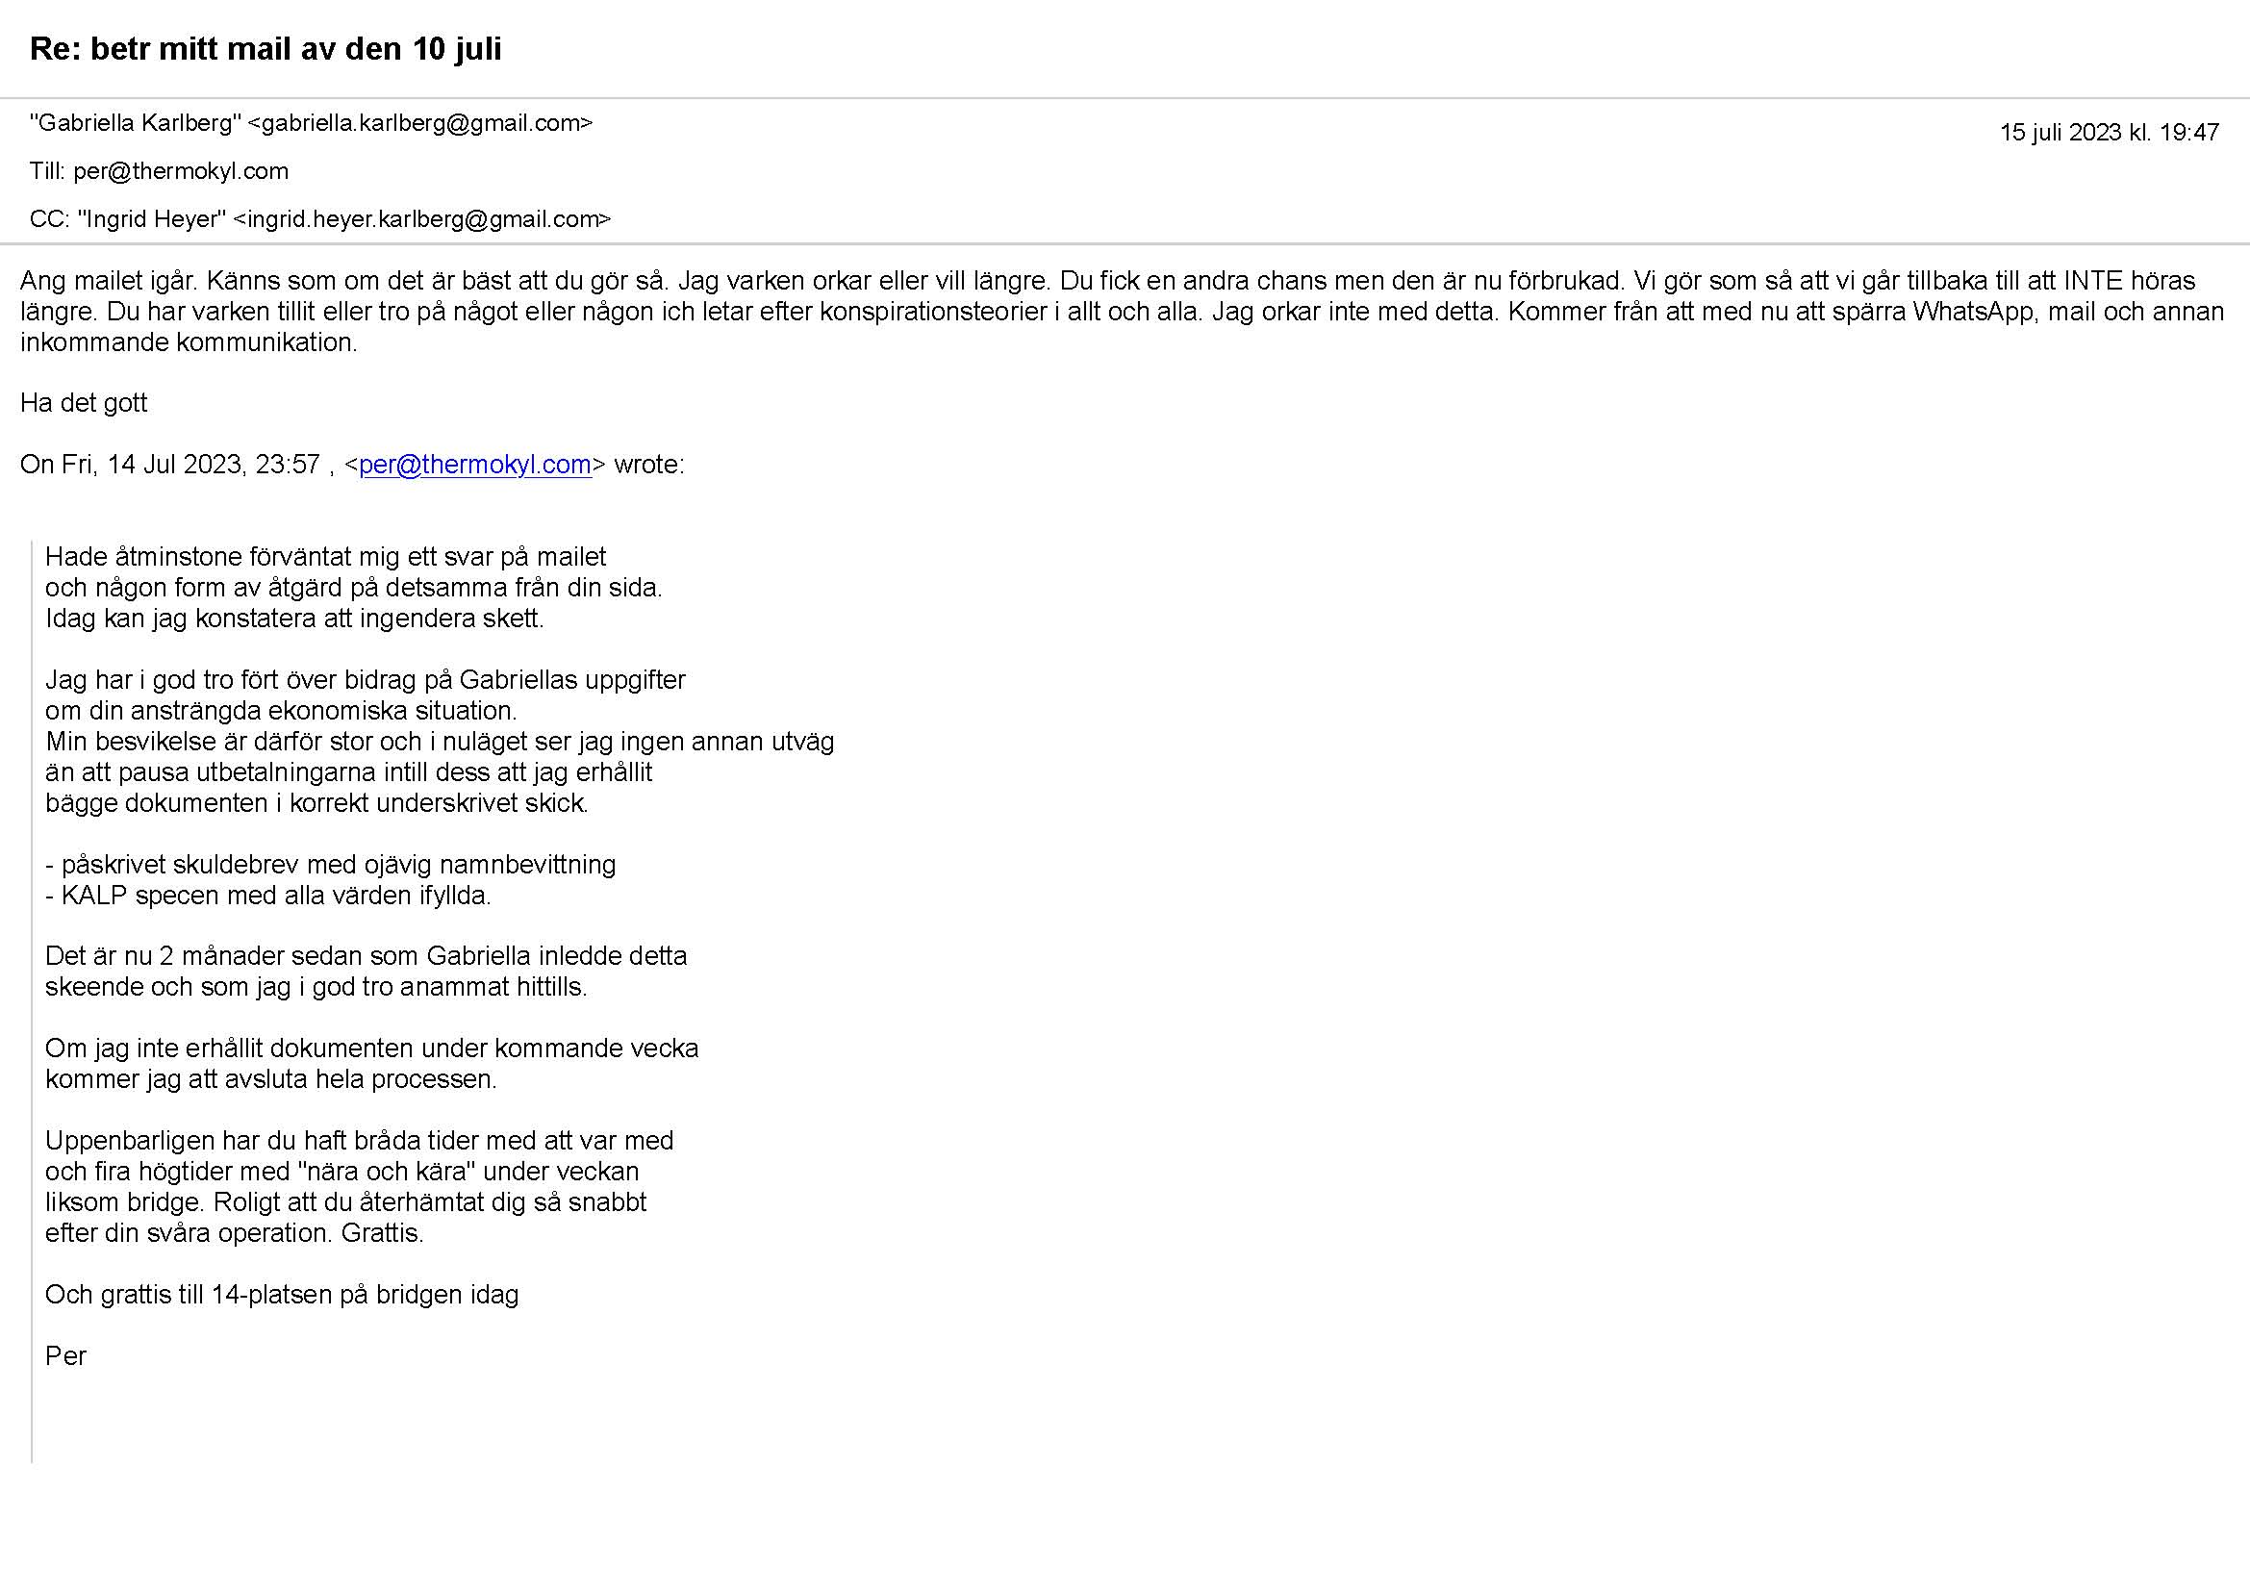Click the "KALP specen" bullet line
This screenshot has width=2250, height=1592.
click(267, 895)
